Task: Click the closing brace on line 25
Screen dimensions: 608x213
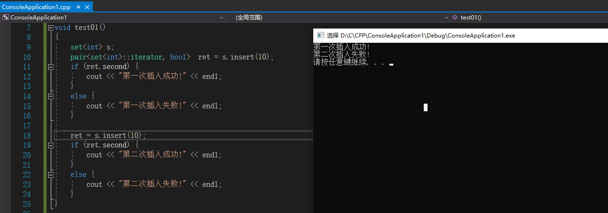Action: pos(56,203)
